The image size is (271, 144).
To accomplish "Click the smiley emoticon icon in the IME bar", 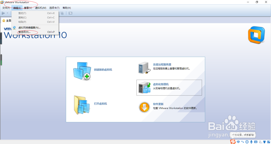I will point(247,142).
